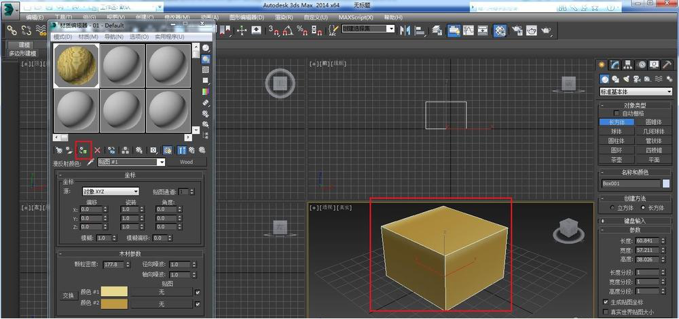Open the Modify tab in command panel
Viewport: 679px width, 319px height.
(614, 65)
